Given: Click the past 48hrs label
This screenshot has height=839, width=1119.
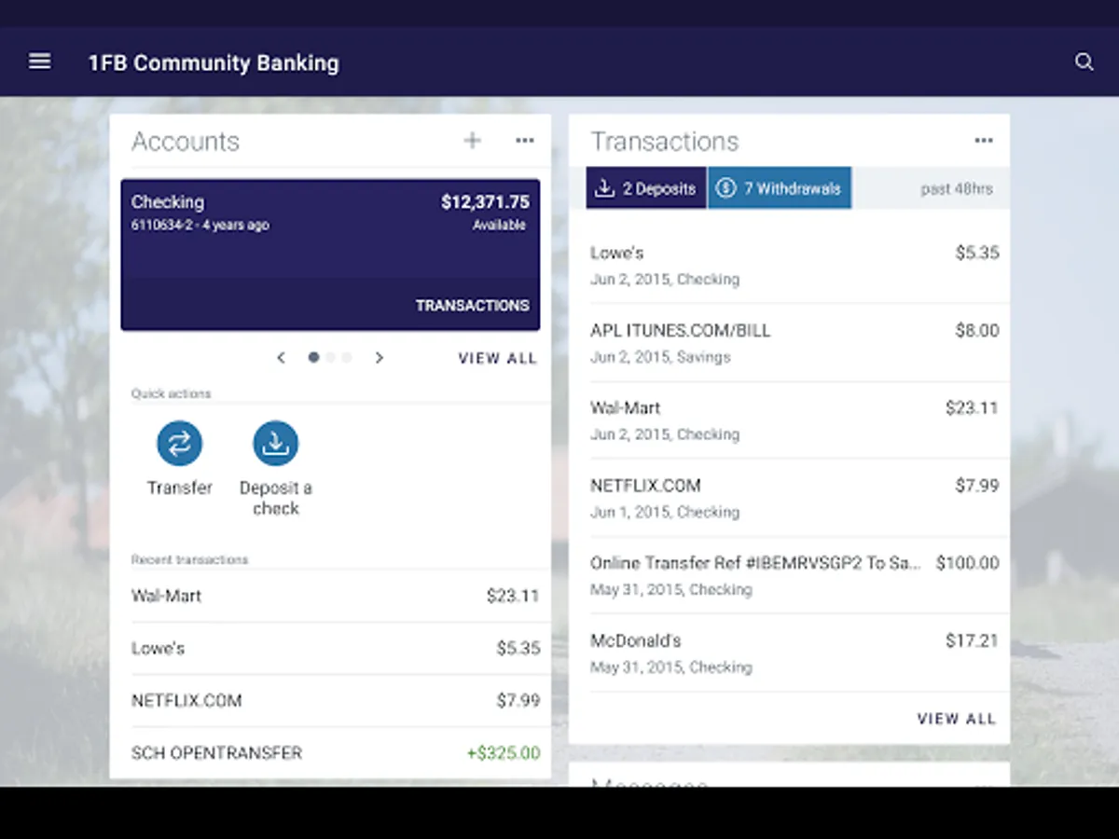Looking at the screenshot, I should click(x=957, y=189).
